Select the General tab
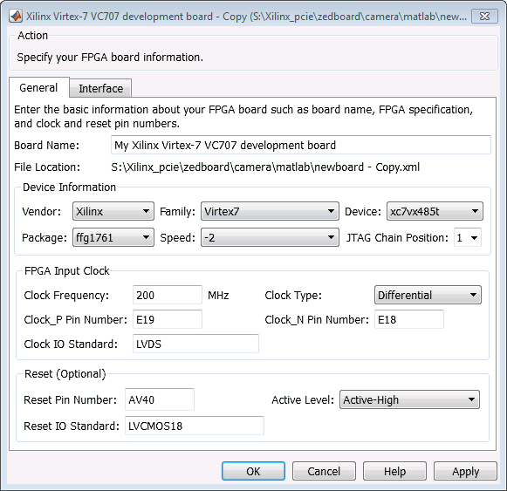The image size is (507, 491). 38,87
